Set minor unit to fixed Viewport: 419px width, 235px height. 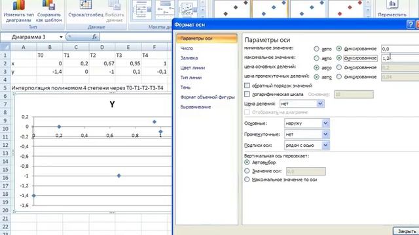click(339, 77)
